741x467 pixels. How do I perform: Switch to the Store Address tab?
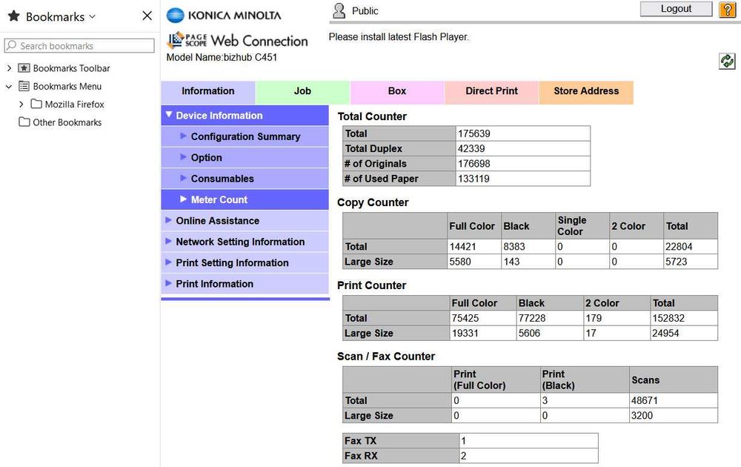point(586,92)
